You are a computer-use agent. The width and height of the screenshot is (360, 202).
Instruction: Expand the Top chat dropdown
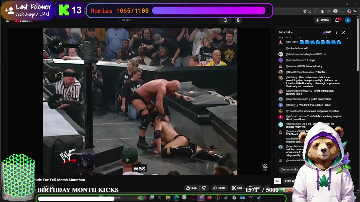[x=286, y=32]
